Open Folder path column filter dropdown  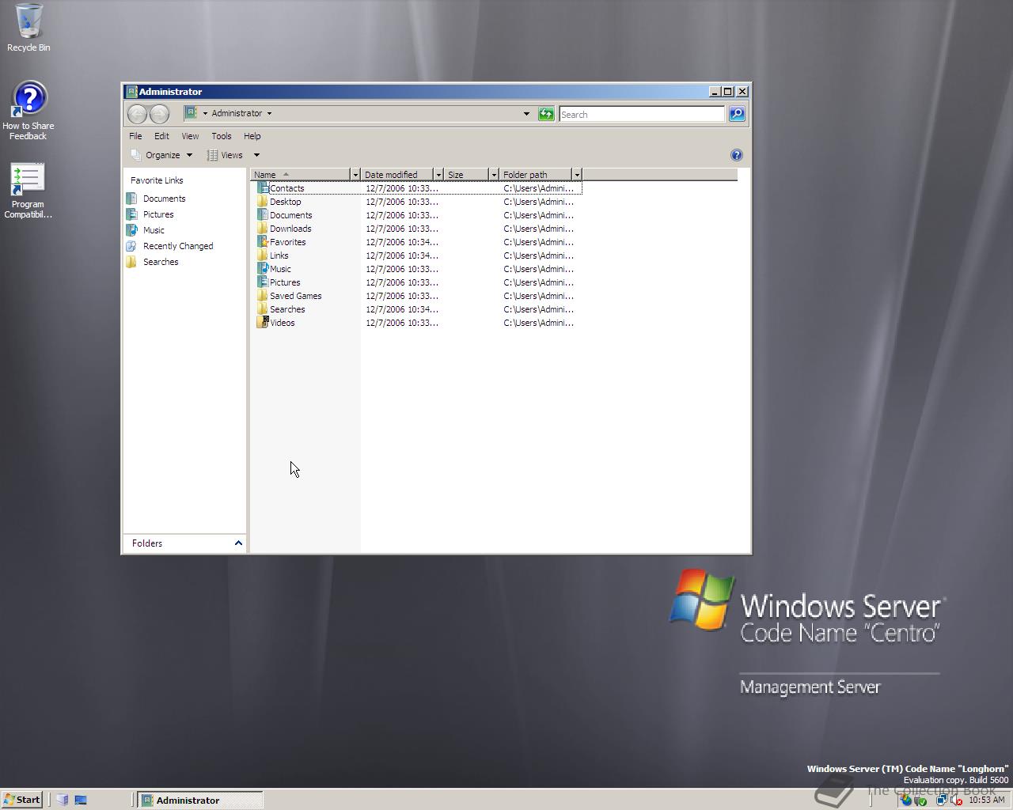[577, 175]
